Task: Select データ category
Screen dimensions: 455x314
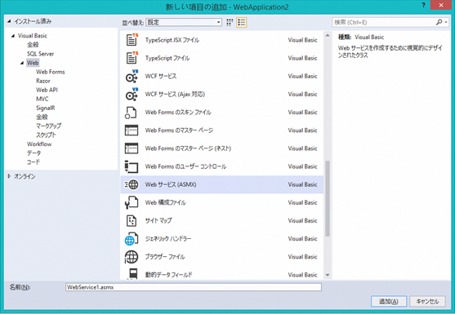Action: click(34, 153)
